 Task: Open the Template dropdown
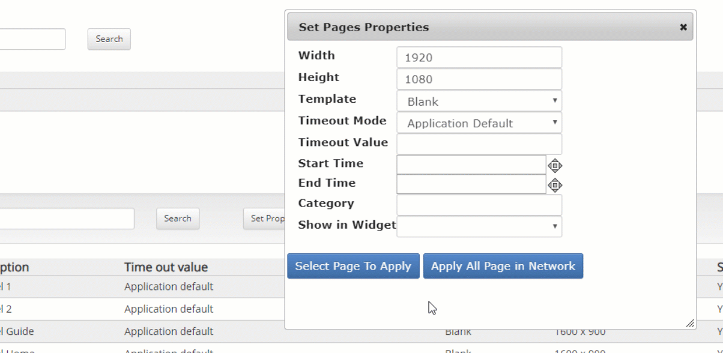click(x=479, y=101)
